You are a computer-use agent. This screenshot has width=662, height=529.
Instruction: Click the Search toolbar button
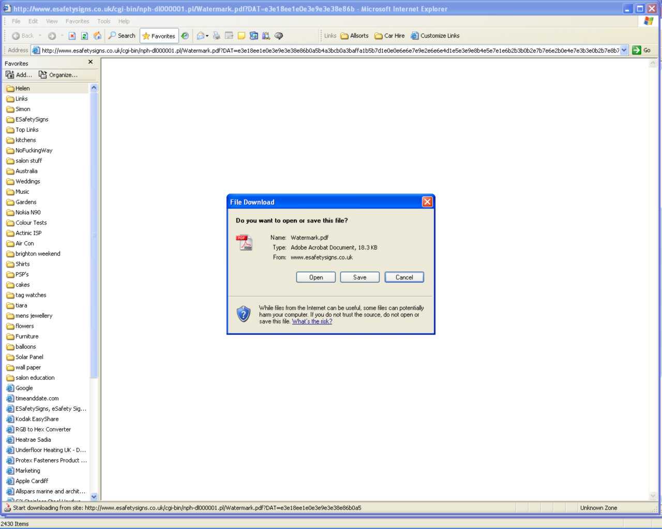pyautogui.click(x=122, y=36)
